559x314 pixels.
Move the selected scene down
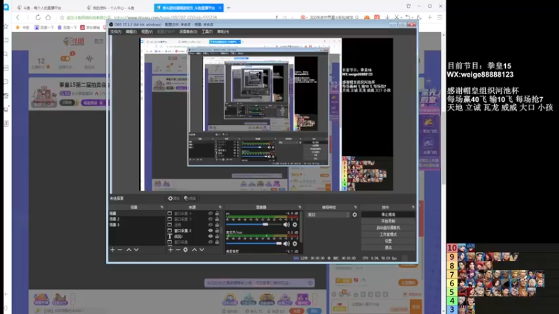click(x=136, y=250)
